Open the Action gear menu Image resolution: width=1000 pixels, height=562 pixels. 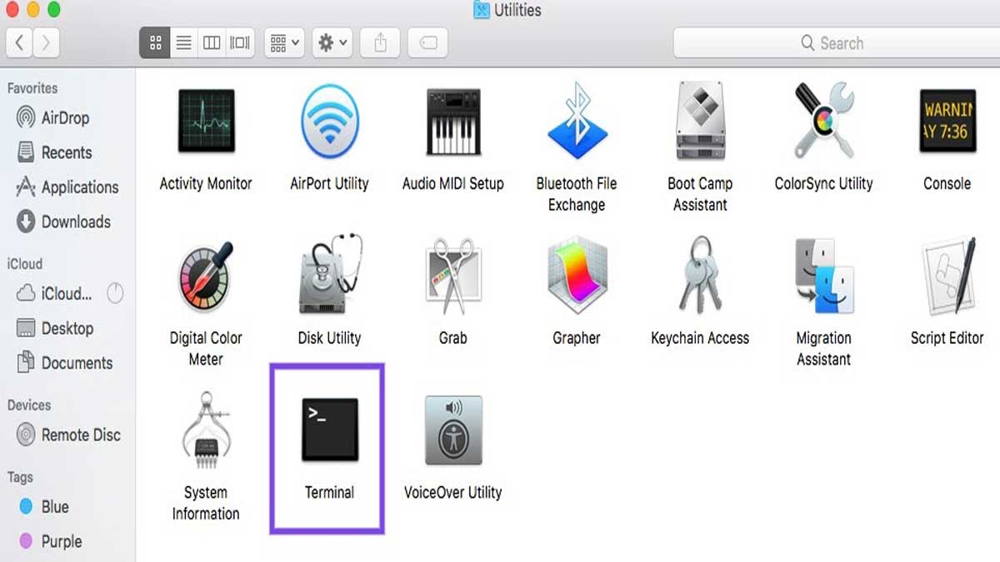(x=331, y=42)
